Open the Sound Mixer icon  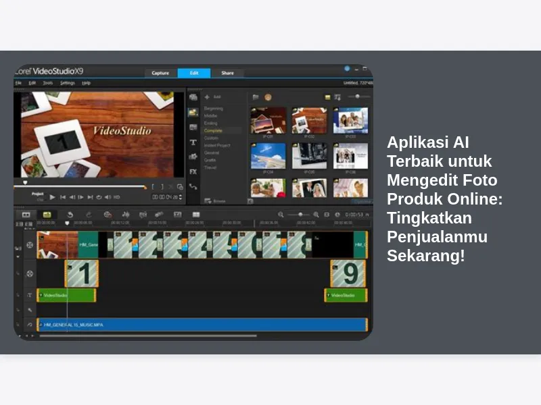click(126, 215)
